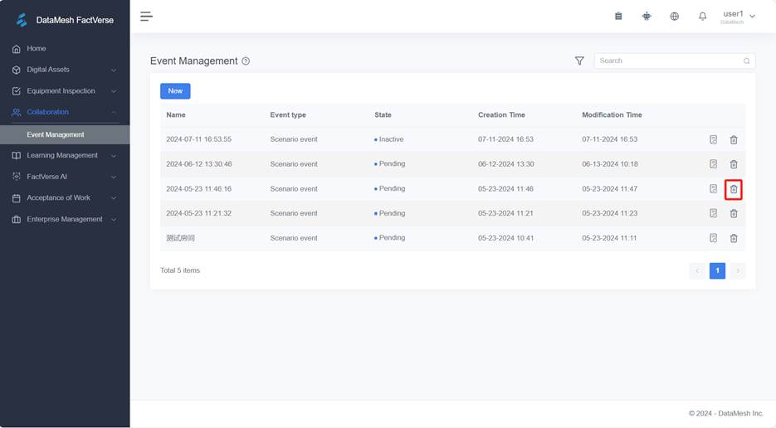Delete the 测试房间 event row
Image resolution: width=776 pixels, height=428 pixels.
click(734, 239)
